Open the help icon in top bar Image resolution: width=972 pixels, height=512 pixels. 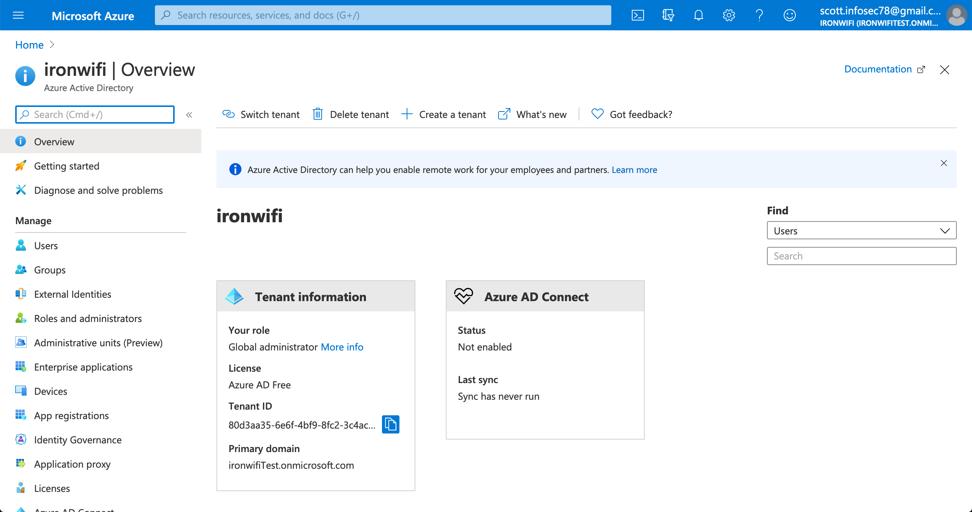point(759,15)
